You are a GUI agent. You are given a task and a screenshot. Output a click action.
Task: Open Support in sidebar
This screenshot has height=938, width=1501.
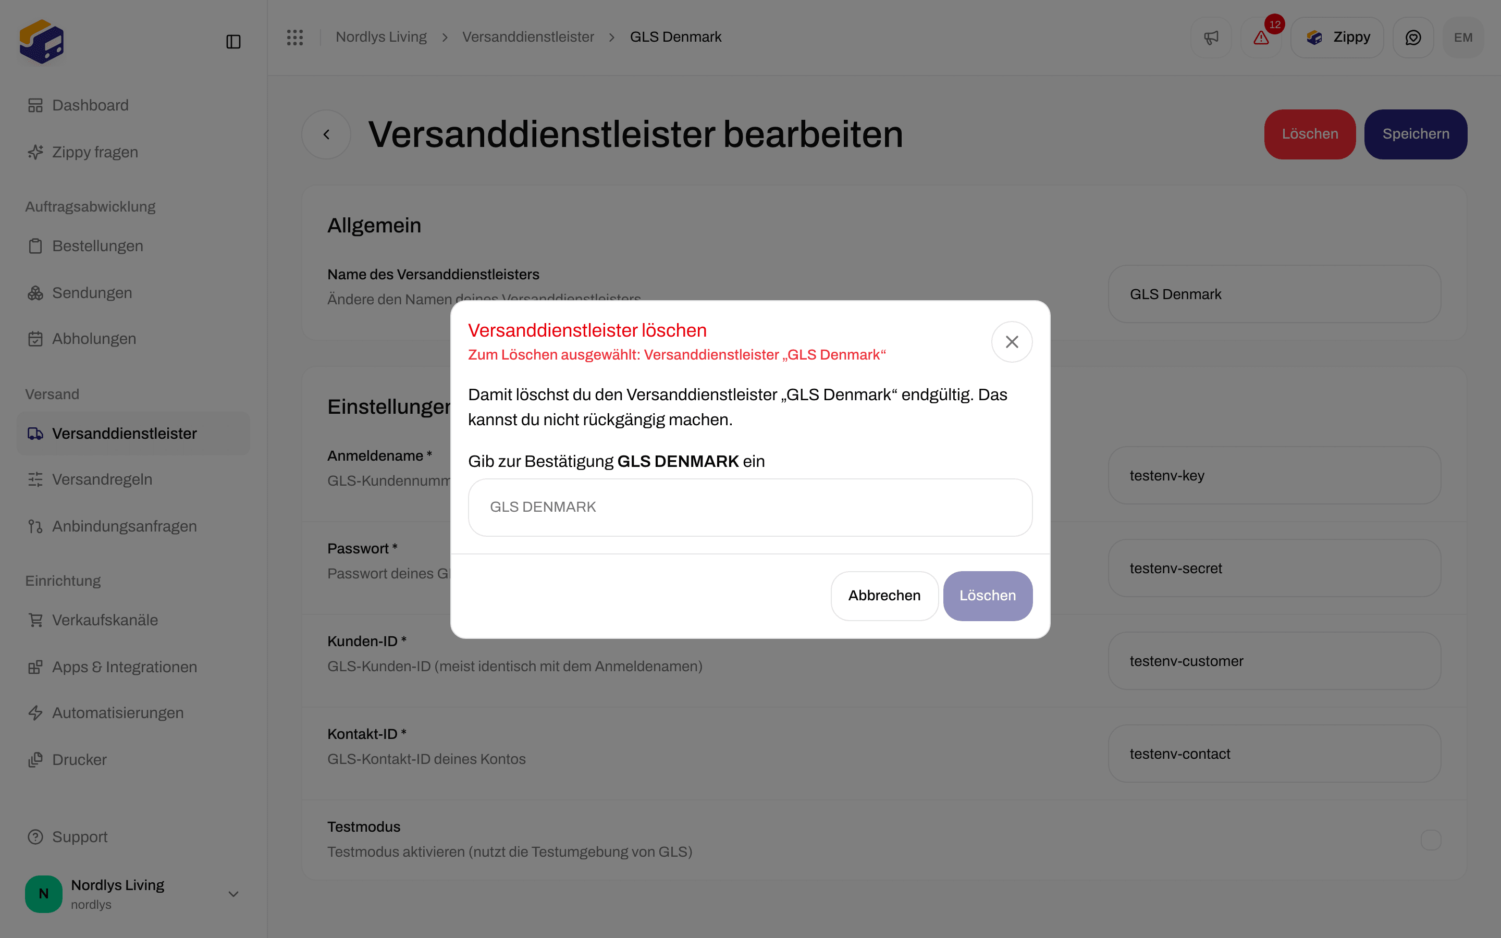tap(133, 837)
